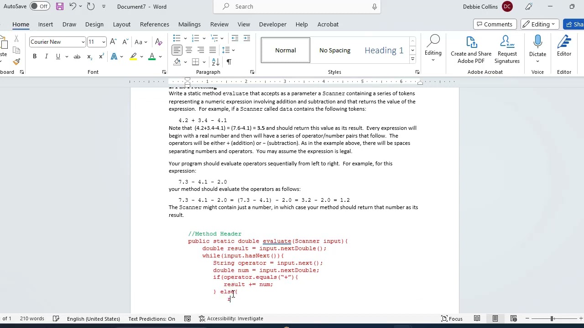Screen dimensions: 584x328
Task: Click Request Signatures icon
Action: pyautogui.click(x=507, y=49)
